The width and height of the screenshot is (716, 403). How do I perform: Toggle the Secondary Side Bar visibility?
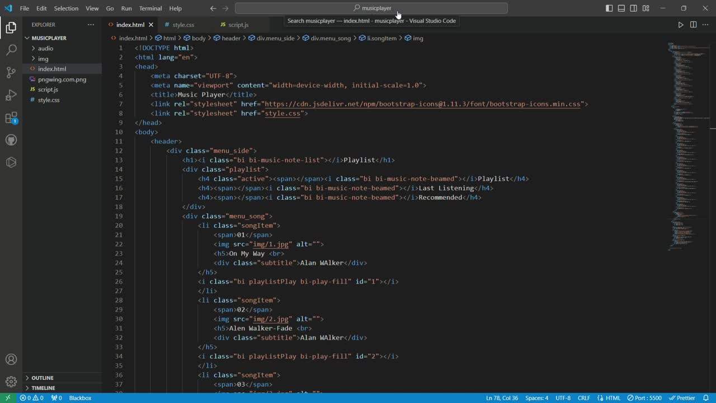pos(634,8)
